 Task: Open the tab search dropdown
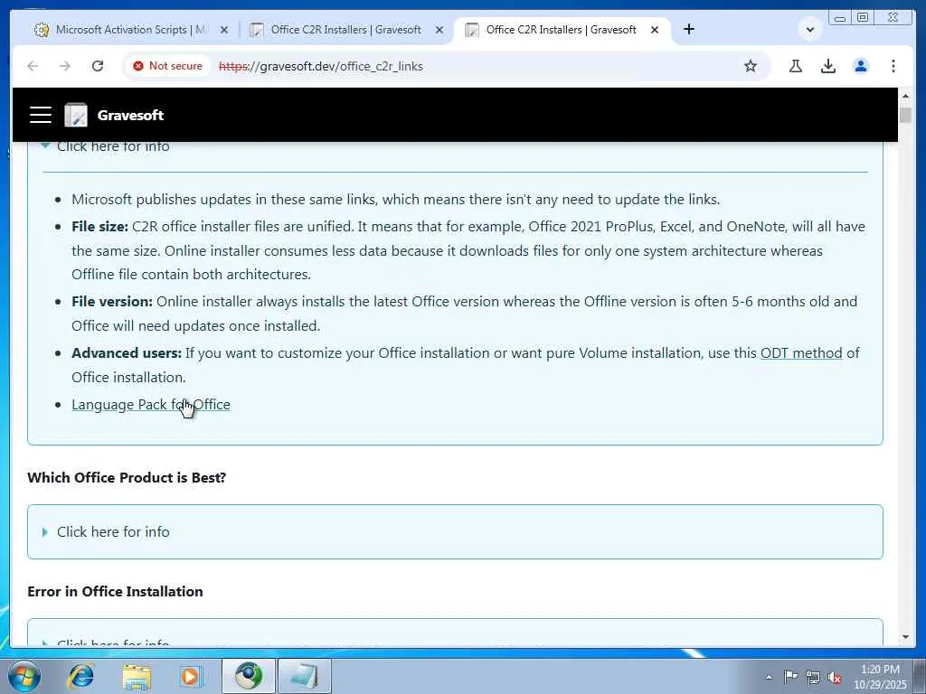pyautogui.click(x=810, y=29)
